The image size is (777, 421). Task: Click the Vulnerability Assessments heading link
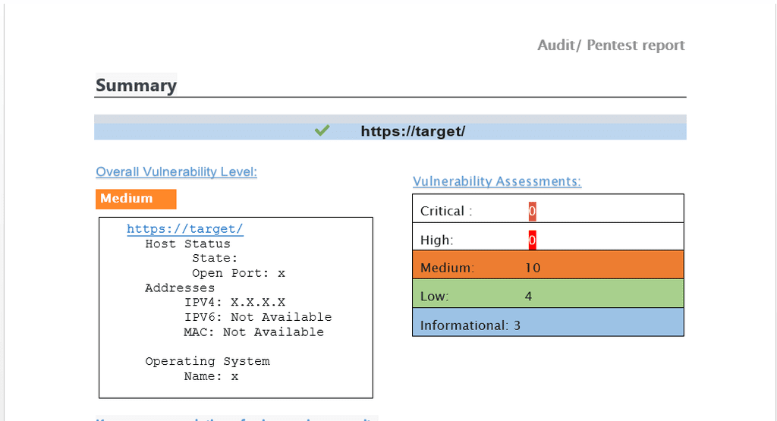point(497,181)
